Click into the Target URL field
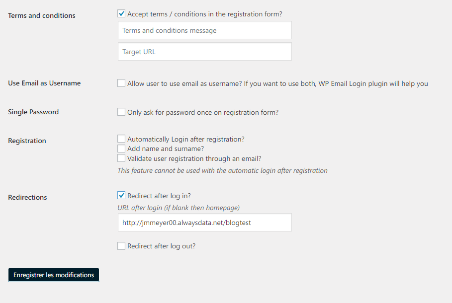The height and width of the screenshot is (303, 452). pos(205,52)
